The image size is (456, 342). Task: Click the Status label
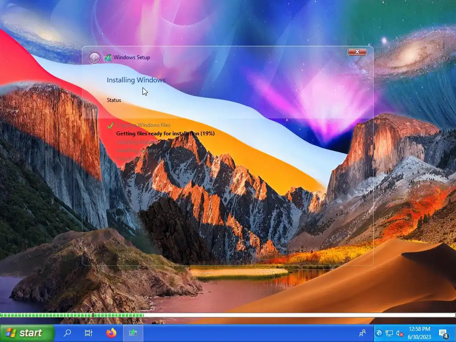(x=114, y=100)
